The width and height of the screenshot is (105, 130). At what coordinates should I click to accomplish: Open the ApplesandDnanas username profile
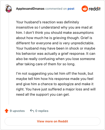pos(30,9)
